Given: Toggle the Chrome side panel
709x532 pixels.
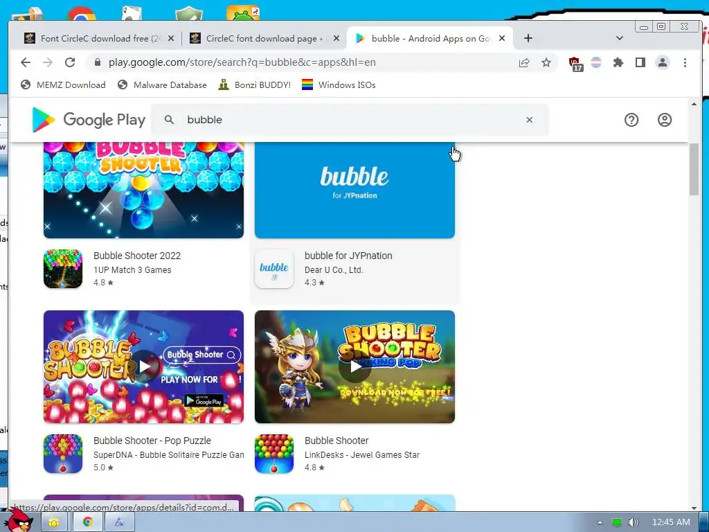Looking at the screenshot, I should tap(640, 62).
